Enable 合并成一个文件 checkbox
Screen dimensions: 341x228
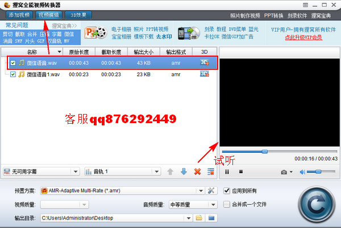coord(227,204)
